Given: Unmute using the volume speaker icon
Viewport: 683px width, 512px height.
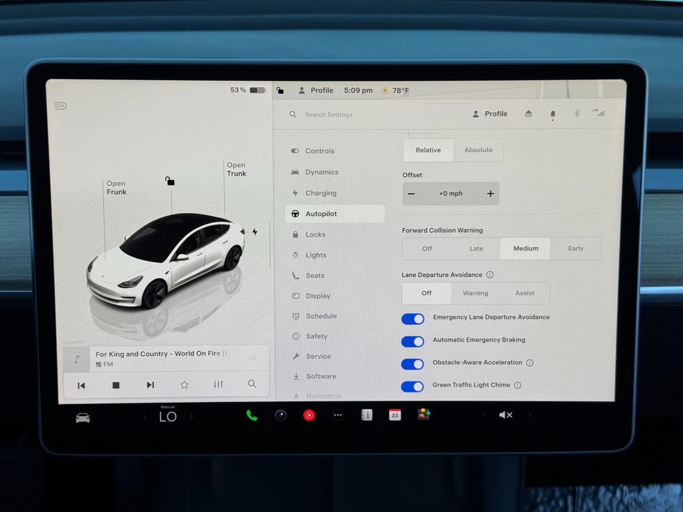Looking at the screenshot, I should [x=505, y=415].
